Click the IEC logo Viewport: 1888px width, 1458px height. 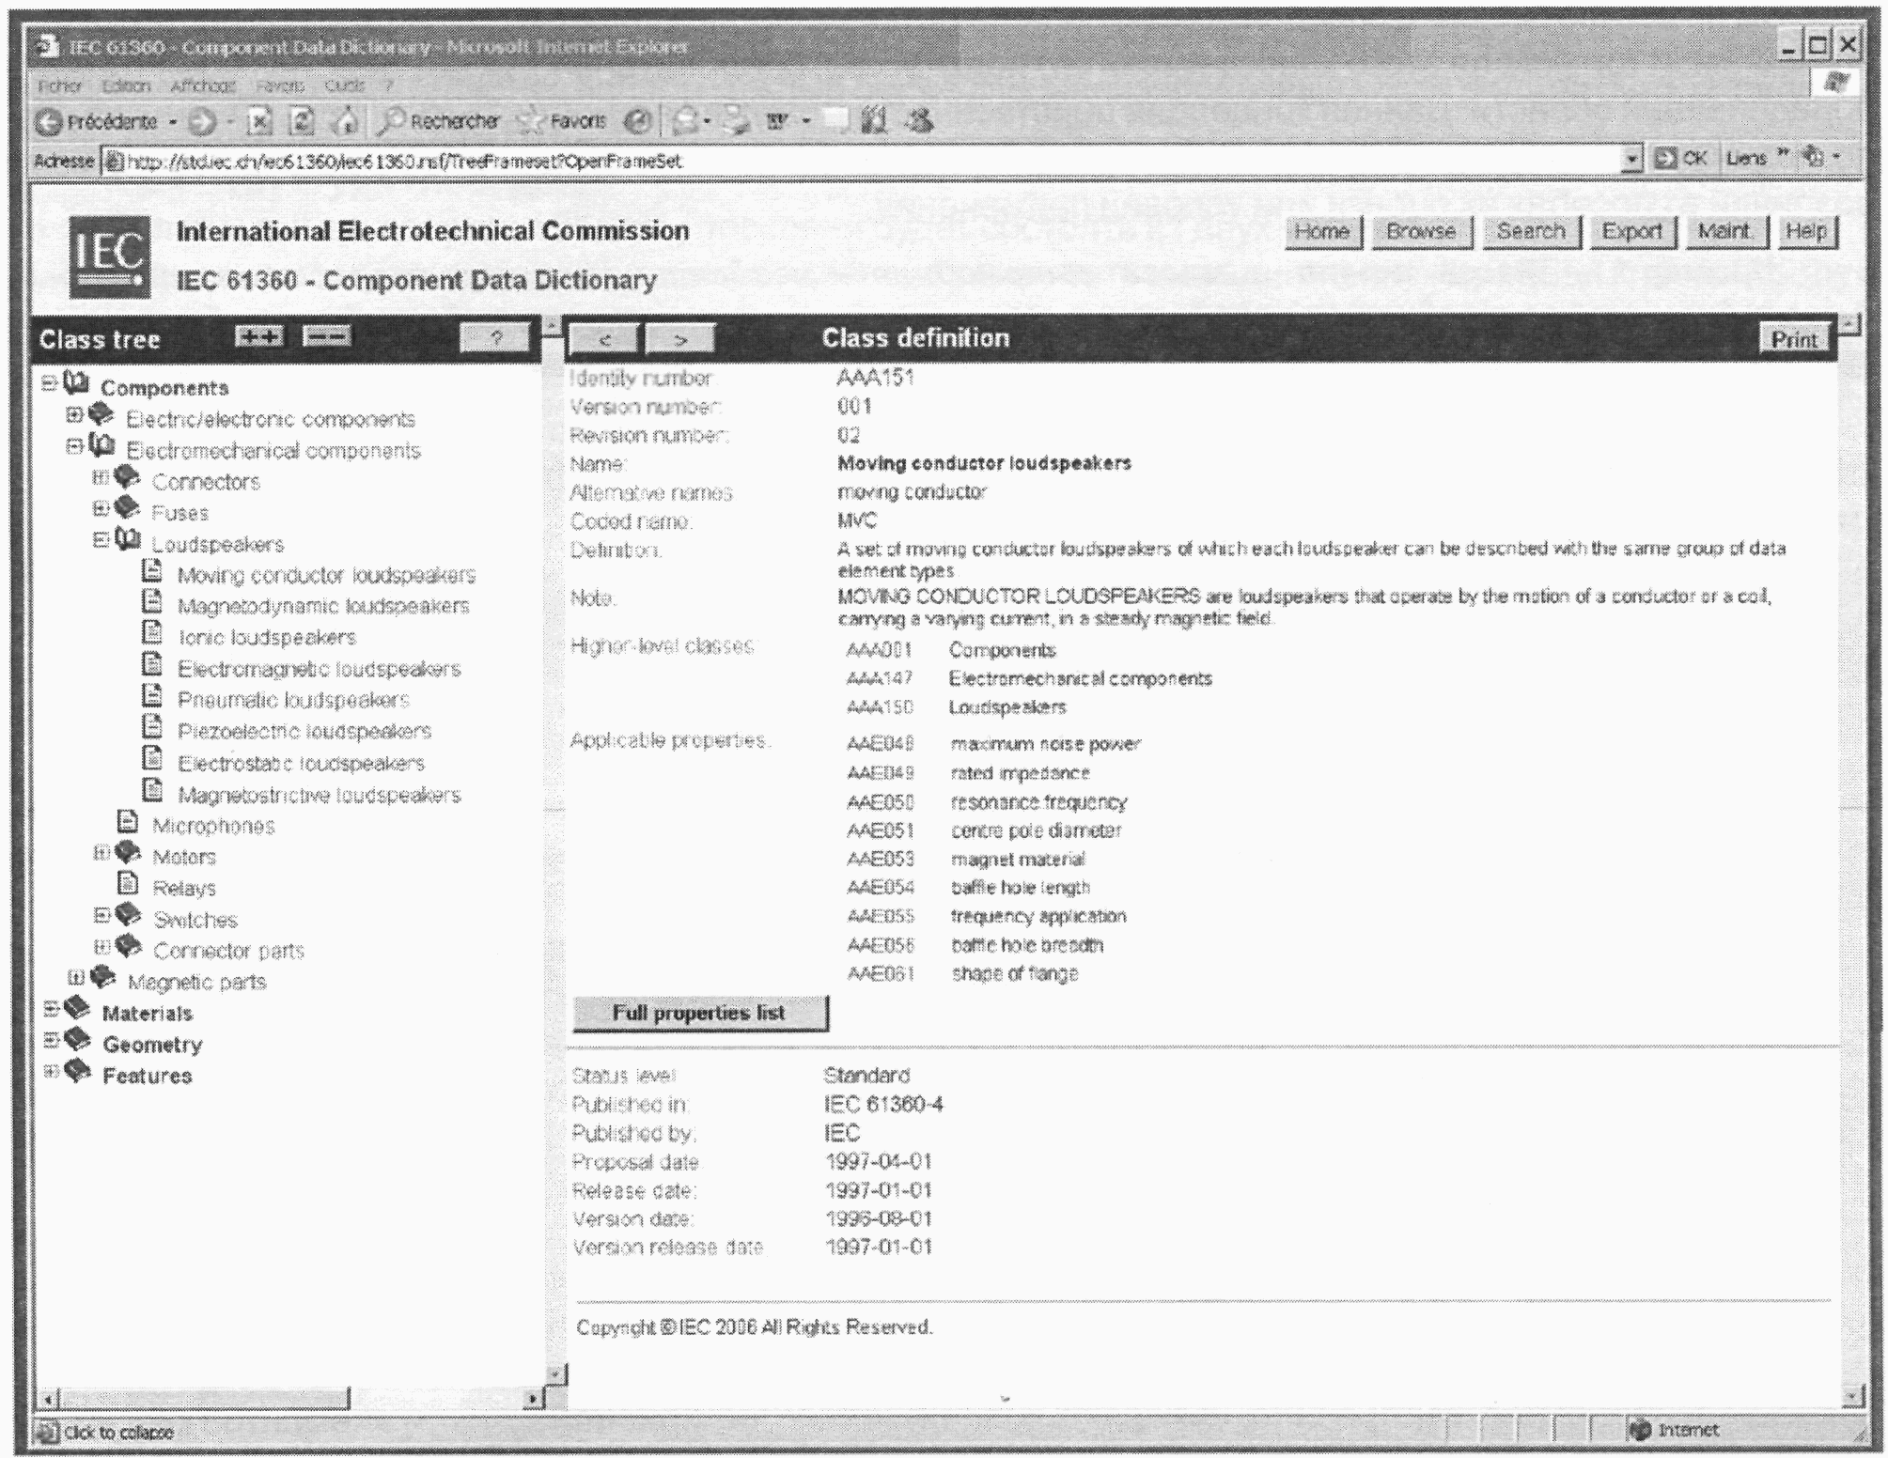(x=110, y=256)
